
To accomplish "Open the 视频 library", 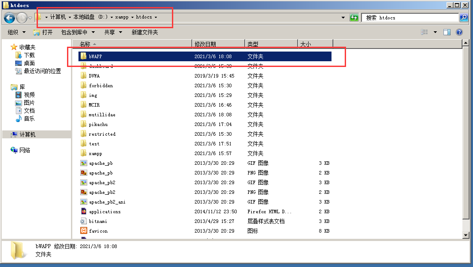I will click(x=29, y=95).
